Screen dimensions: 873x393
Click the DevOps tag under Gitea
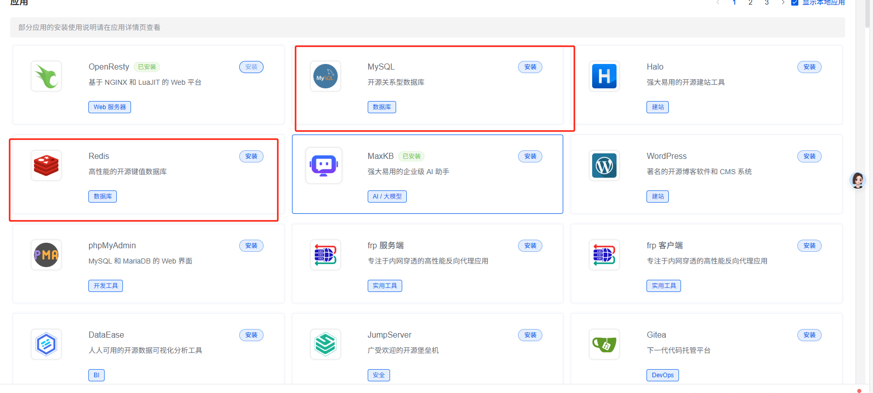point(663,375)
